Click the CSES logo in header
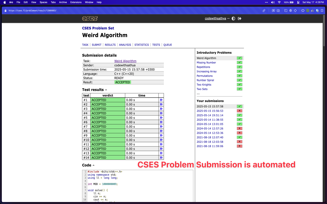327x204 pixels. pyautogui.click(x=90, y=19)
